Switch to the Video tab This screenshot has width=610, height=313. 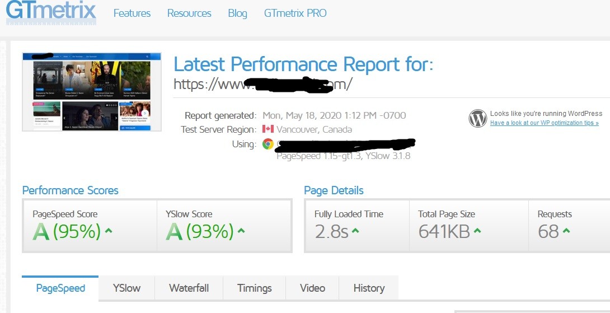(312, 288)
